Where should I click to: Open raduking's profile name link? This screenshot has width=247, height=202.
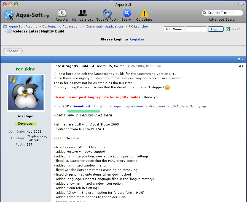coord(26,69)
